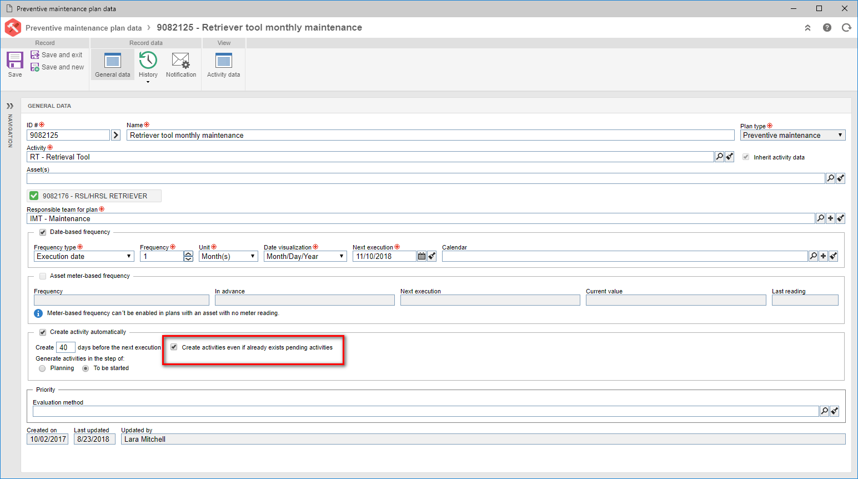Expand the History dropdown arrow
This screenshot has width=858, height=479.
click(x=148, y=82)
